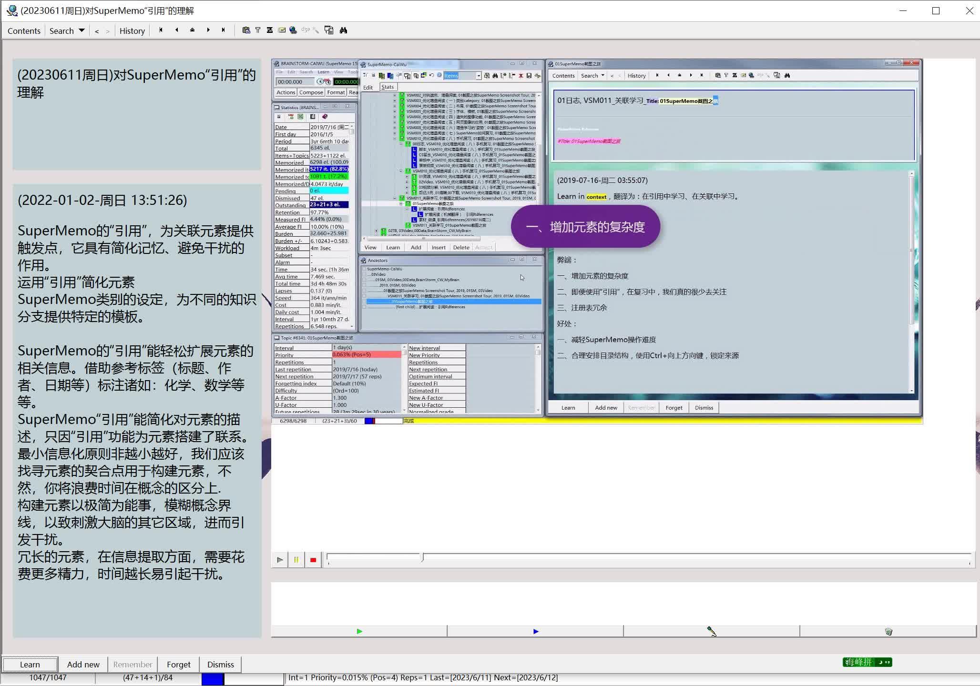Screen dimensions: 980x686
Task: Click the pen edit icon below video
Action: point(711,631)
